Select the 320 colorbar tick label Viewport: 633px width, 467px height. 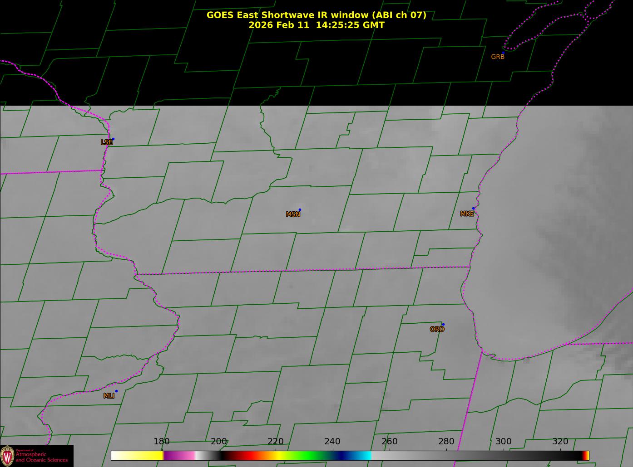(x=560, y=442)
